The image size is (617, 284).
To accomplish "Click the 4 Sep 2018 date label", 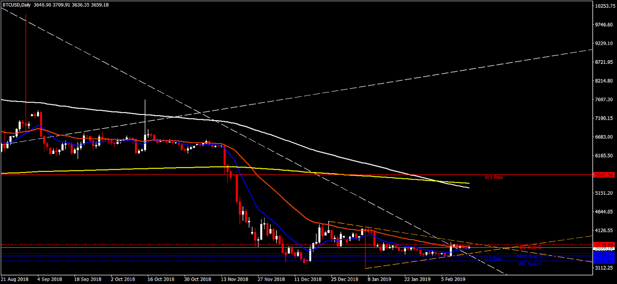I will pos(50,279).
